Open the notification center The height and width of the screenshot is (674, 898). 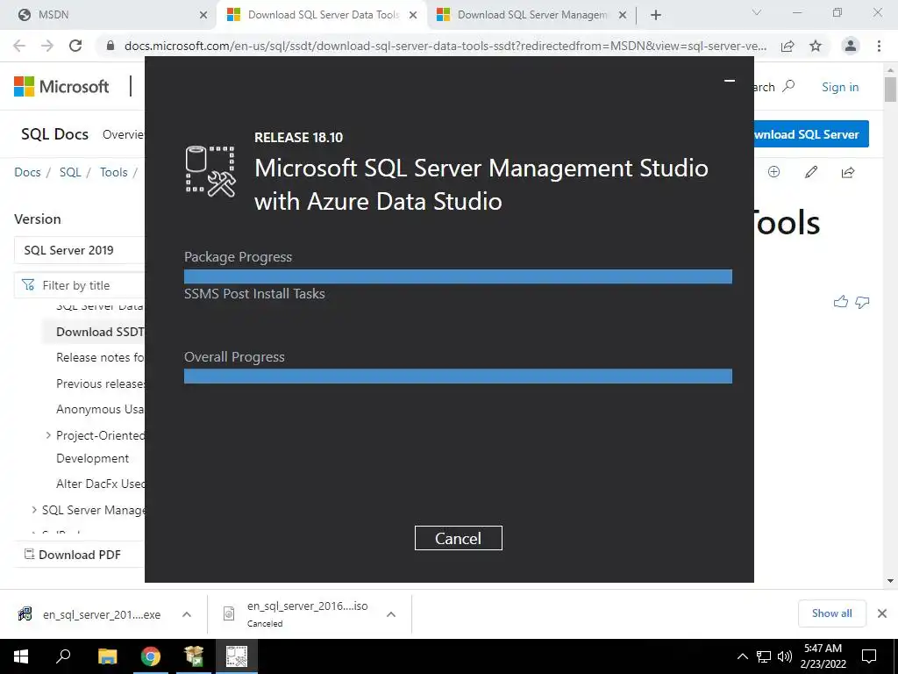coord(869,656)
